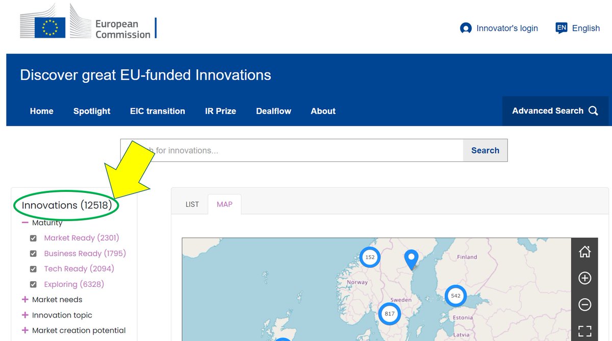The height and width of the screenshot is (341, 612).
Task: Expand the Market creation potential filter
Action: click(x=25, y=330)
